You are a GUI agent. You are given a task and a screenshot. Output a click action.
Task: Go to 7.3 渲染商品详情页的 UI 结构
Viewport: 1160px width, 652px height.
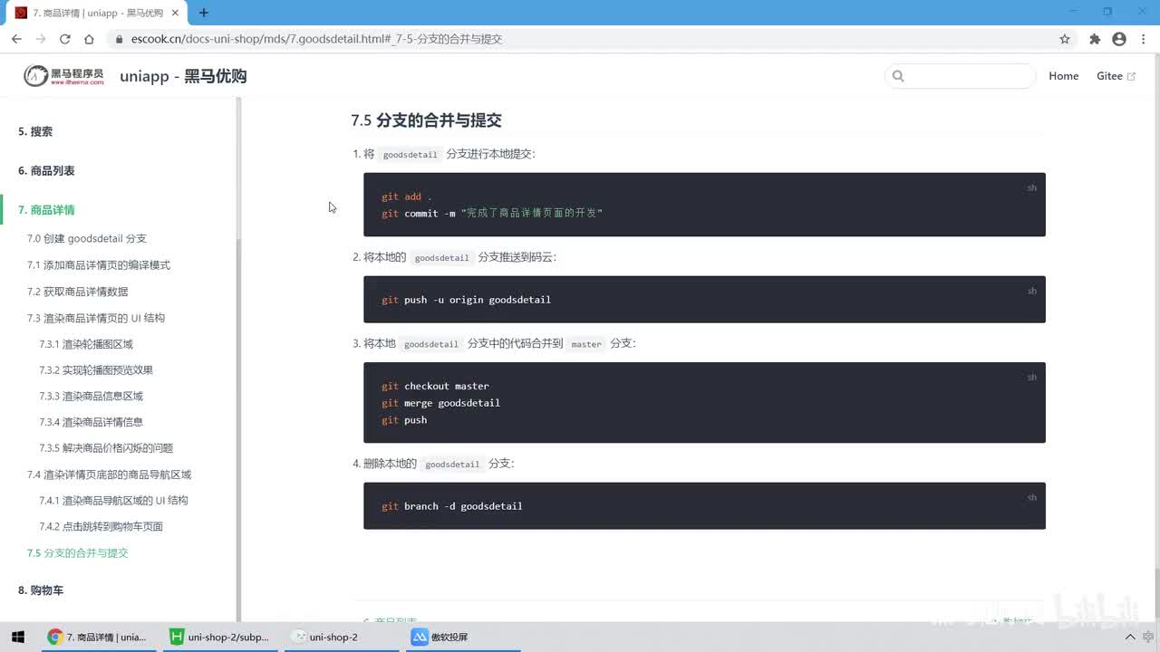(96, 318)
